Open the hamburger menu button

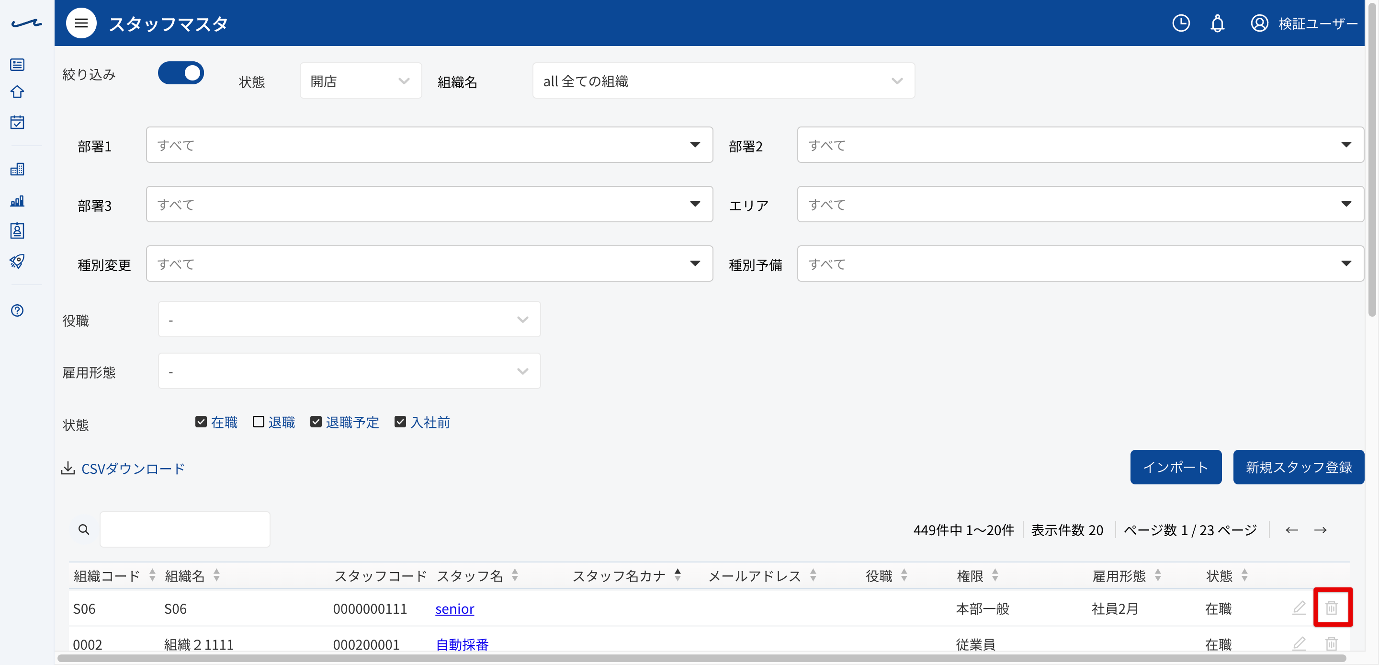point(81,23)
